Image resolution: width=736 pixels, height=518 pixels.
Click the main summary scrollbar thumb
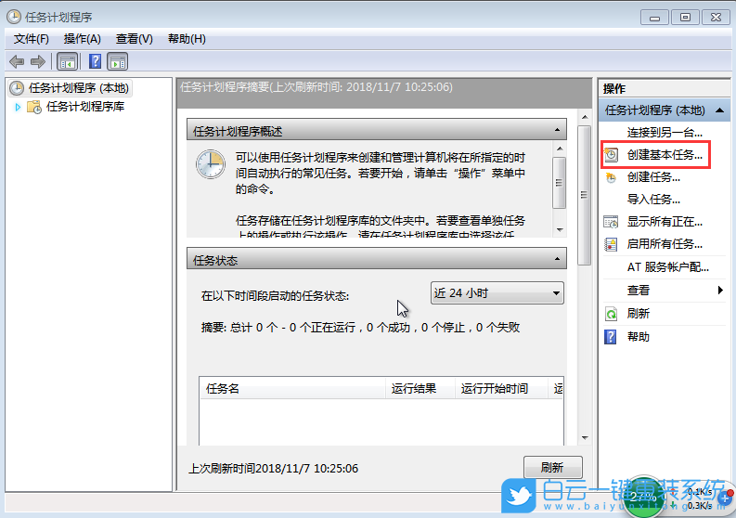585,195
